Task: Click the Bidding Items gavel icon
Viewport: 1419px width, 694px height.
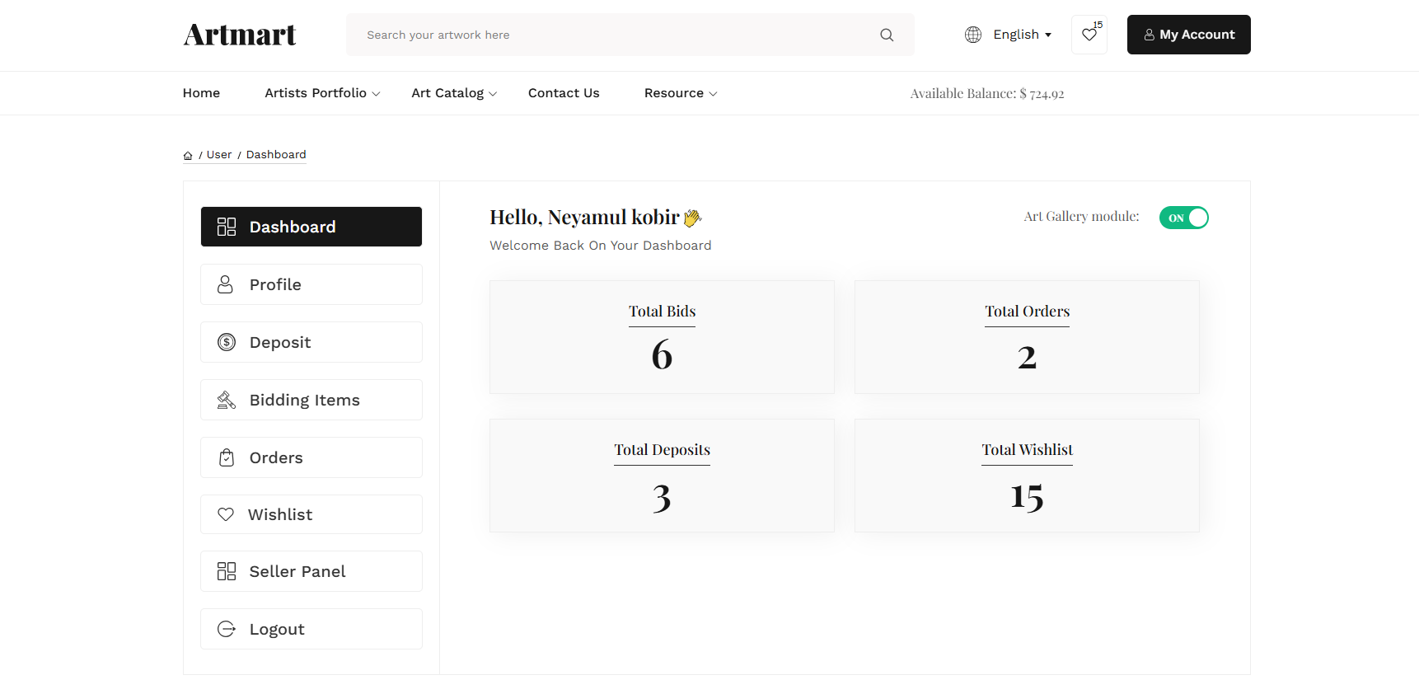Action: (227, 400)
